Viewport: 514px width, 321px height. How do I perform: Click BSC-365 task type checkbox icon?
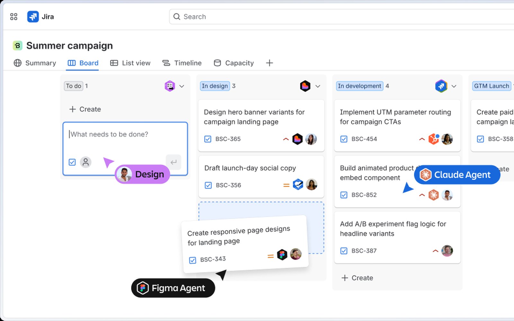[208, 139]
